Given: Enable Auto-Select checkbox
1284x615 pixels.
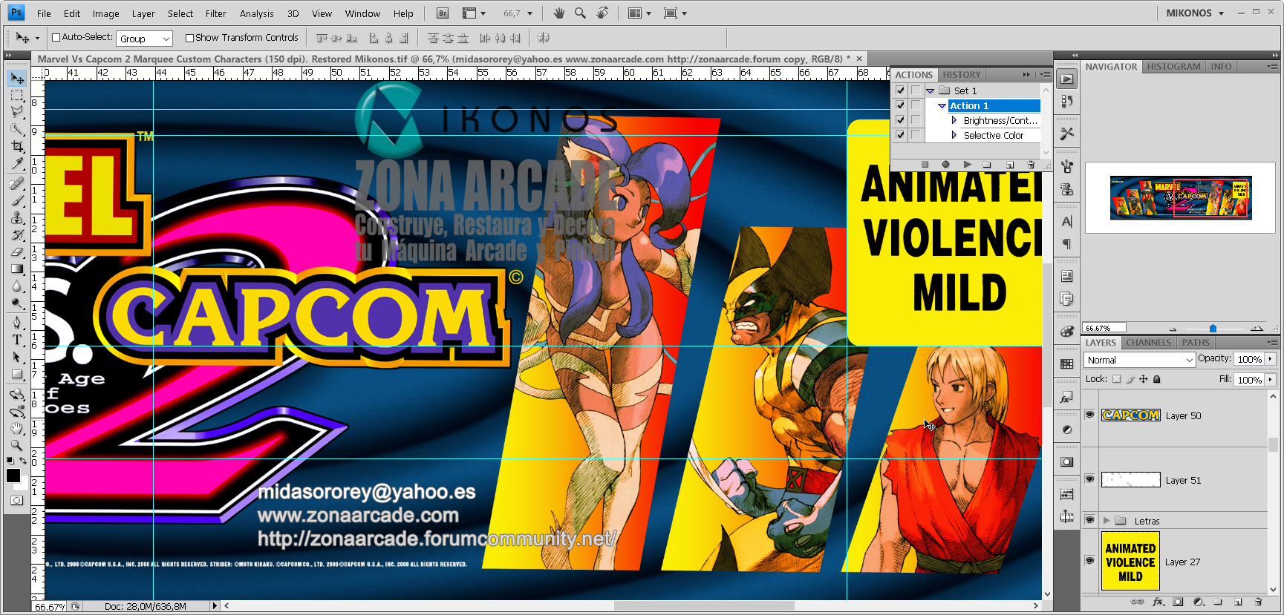Looking at the screenshot, I should [56, 38].
